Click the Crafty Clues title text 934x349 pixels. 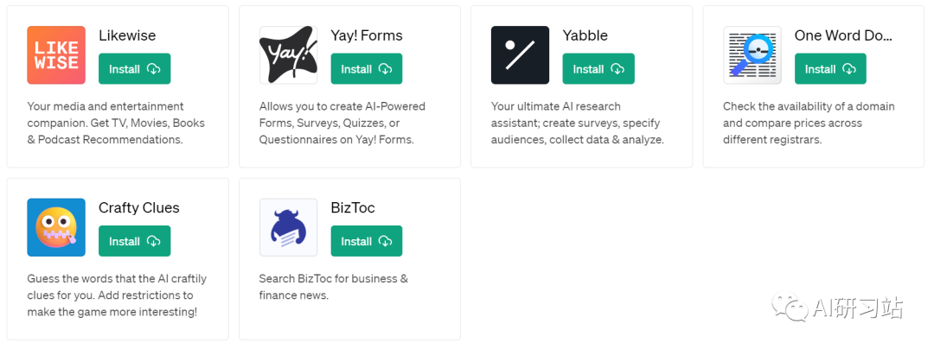coord(138,208)
